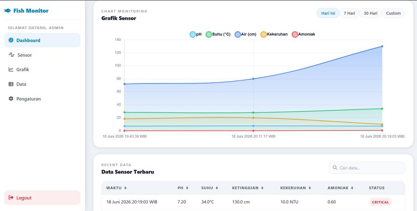Click the Data table icon in sidebar
Screen dimensions: 417x211
11,84
